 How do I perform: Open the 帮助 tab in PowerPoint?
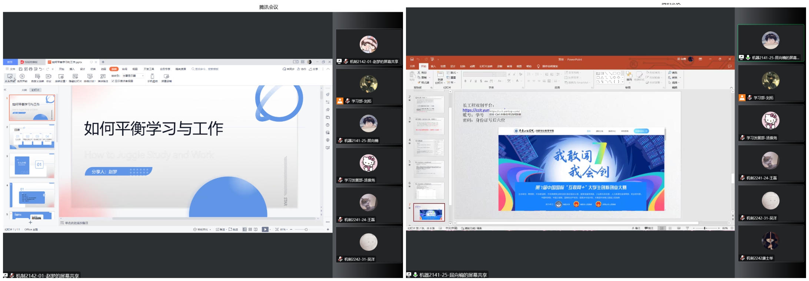pos(529,66)
